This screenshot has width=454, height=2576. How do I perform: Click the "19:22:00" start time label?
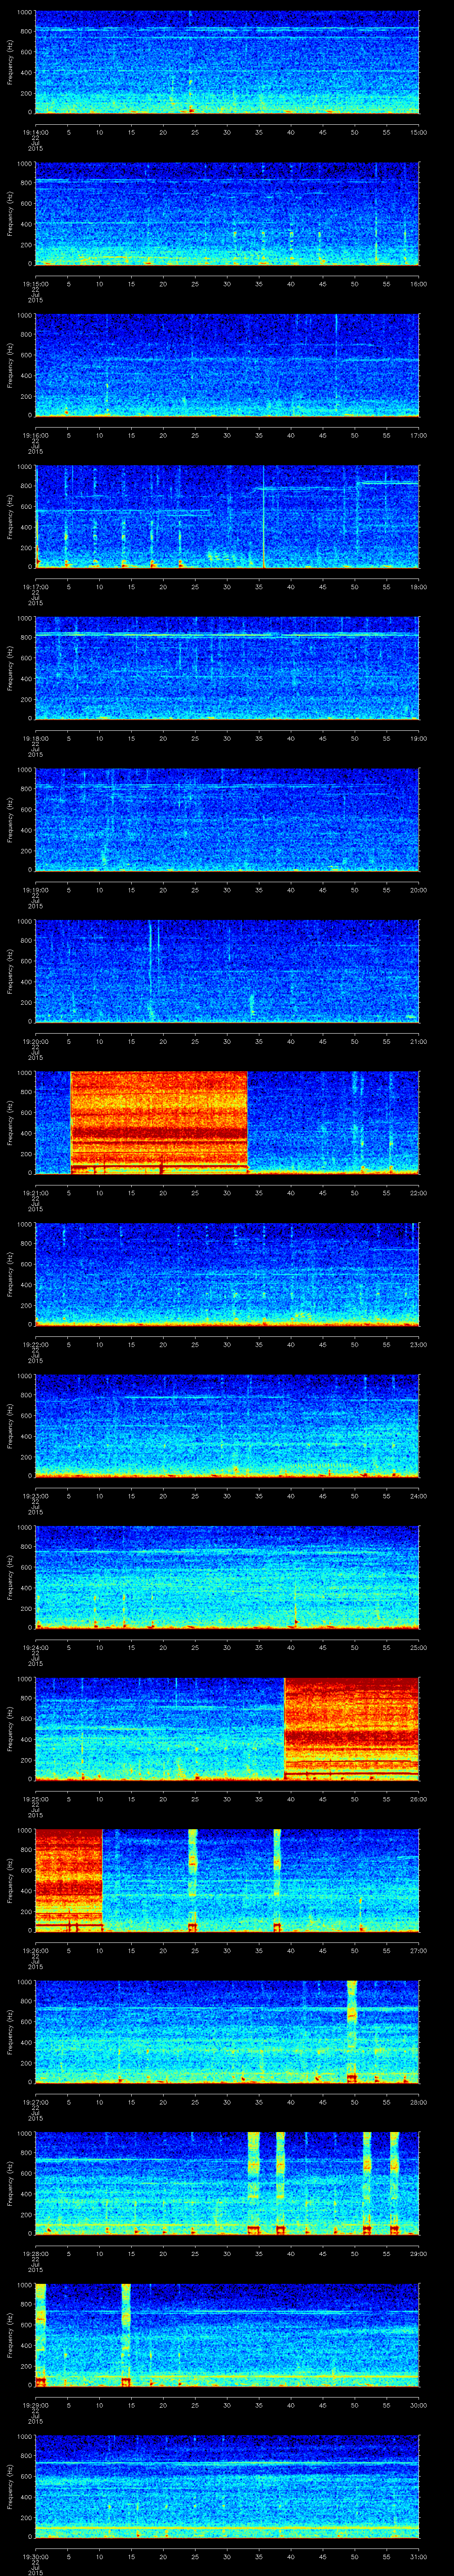coord(35,1344)
